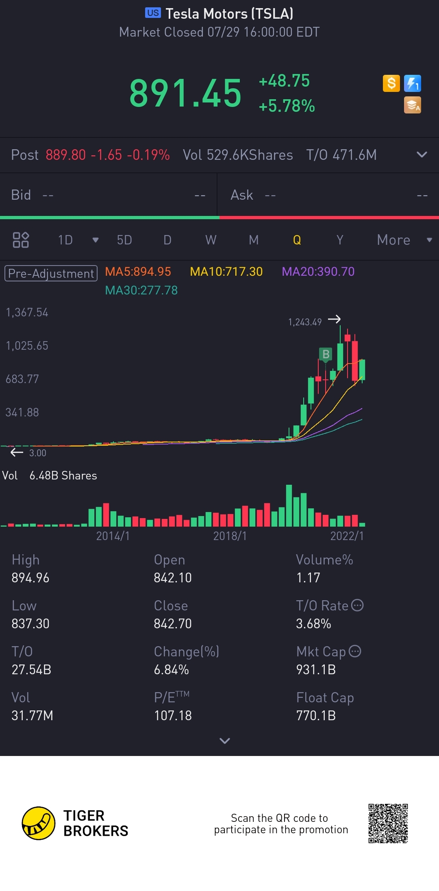Viewport: 439px width, 891px height.
Task: Tap the Open 842.10 value
Action: (x=173, y=577)
